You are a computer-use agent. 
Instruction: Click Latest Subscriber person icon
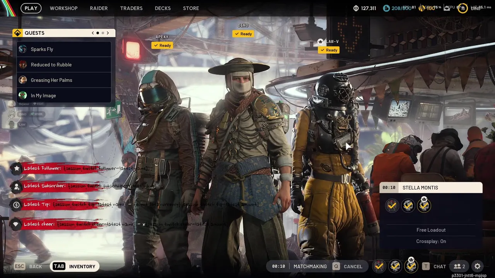tap(16, 186)
